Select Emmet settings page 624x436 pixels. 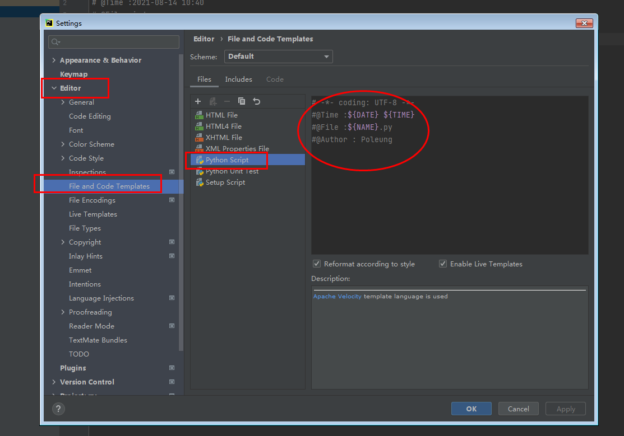point(80,270)
